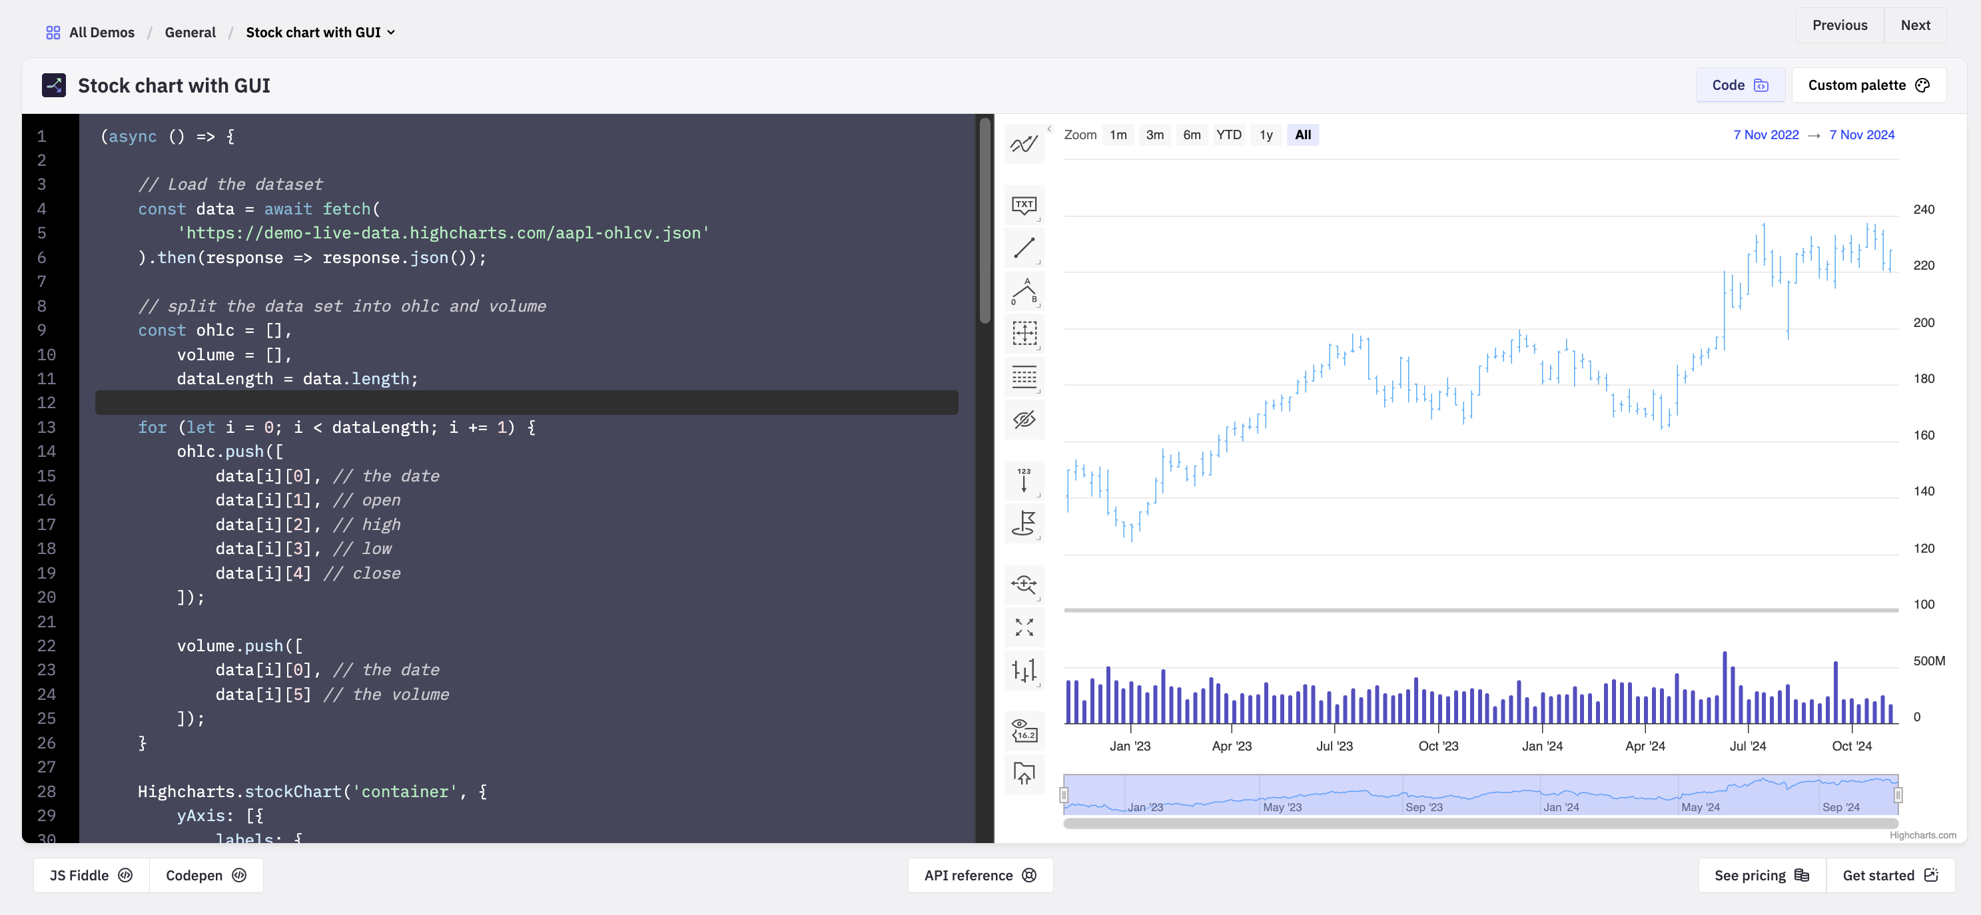
Task: Pick the Fibonacci levels tool
Action: pos(1024,377)
